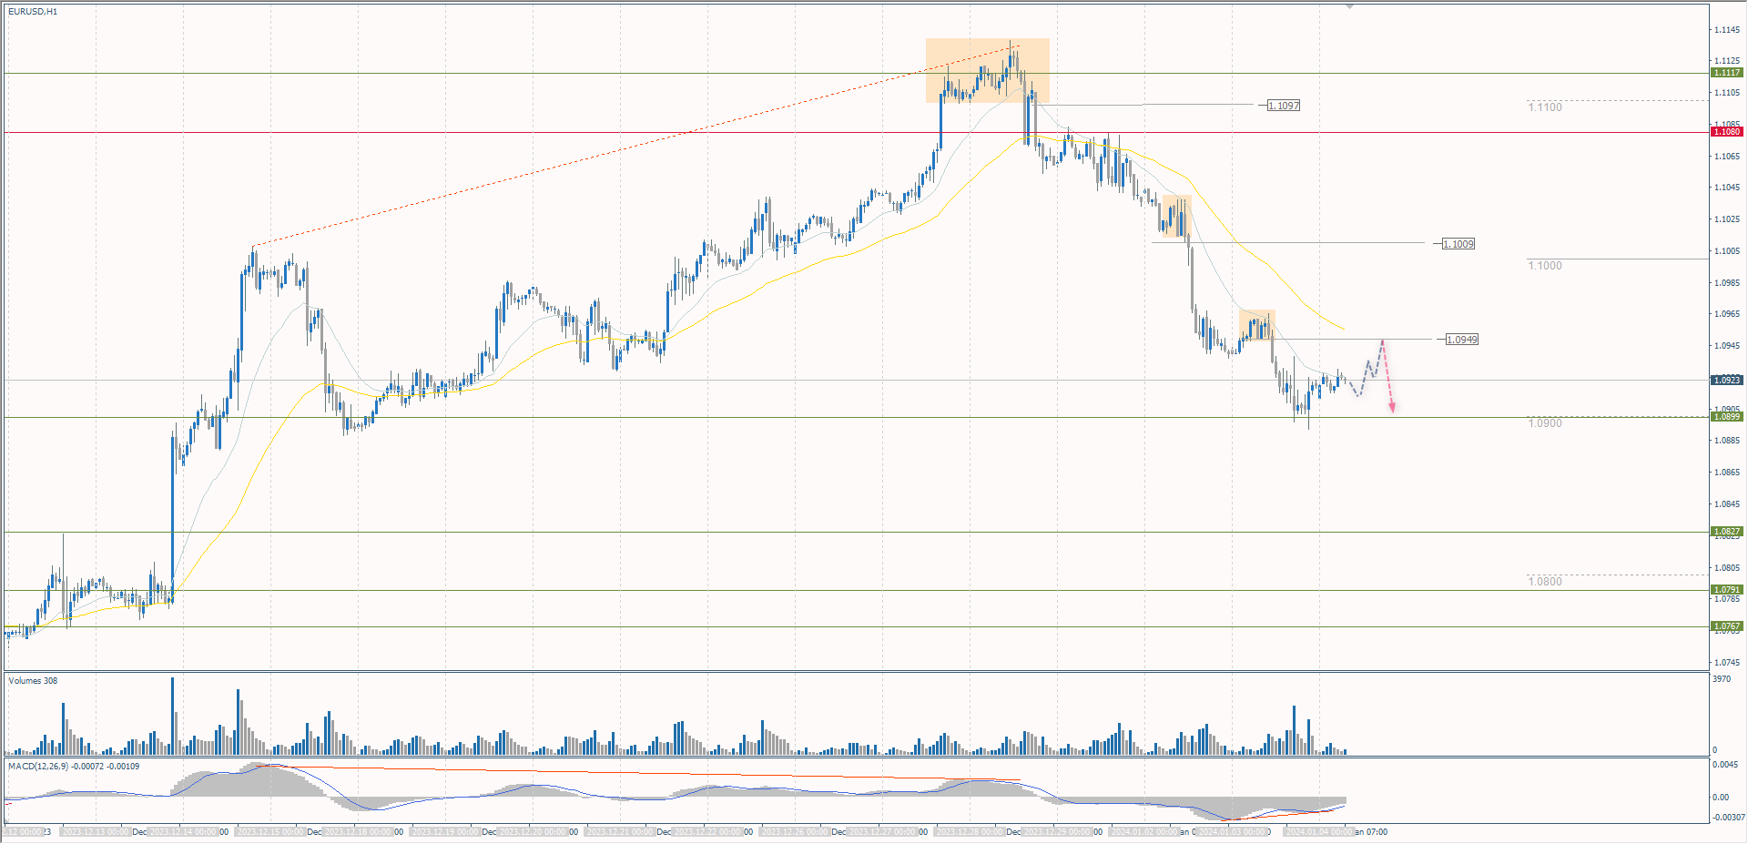Click the grey 1.0800 round-level label
Viewport: 1748px width, 844px height.
(1545, 582)
